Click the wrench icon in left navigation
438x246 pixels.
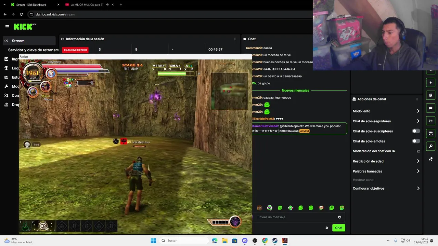point(6,86)
